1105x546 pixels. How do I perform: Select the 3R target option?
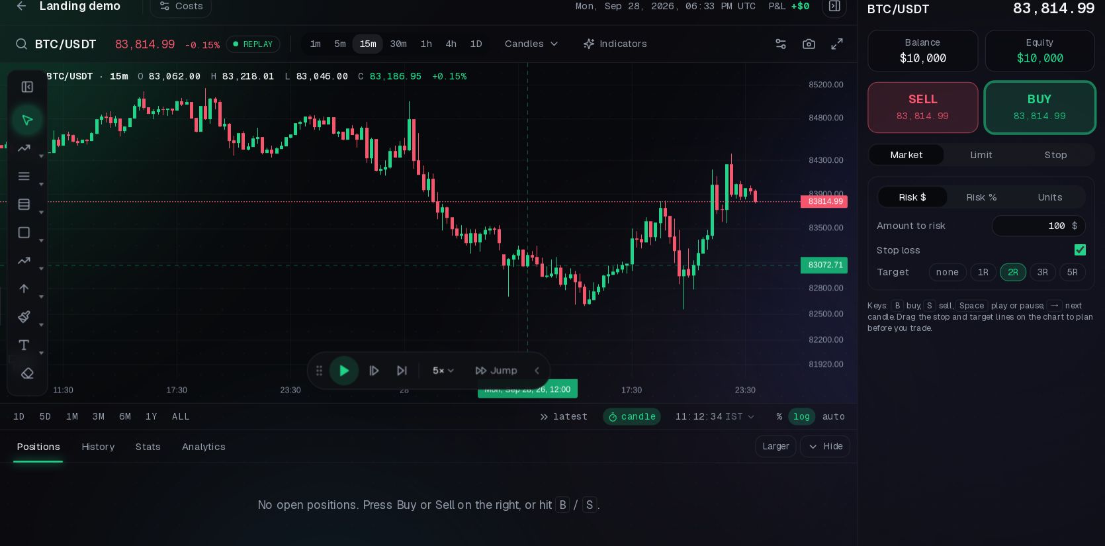[1042, 272]
